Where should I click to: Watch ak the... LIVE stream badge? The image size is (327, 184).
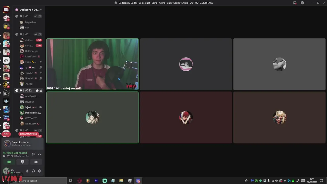coord(39,40)
